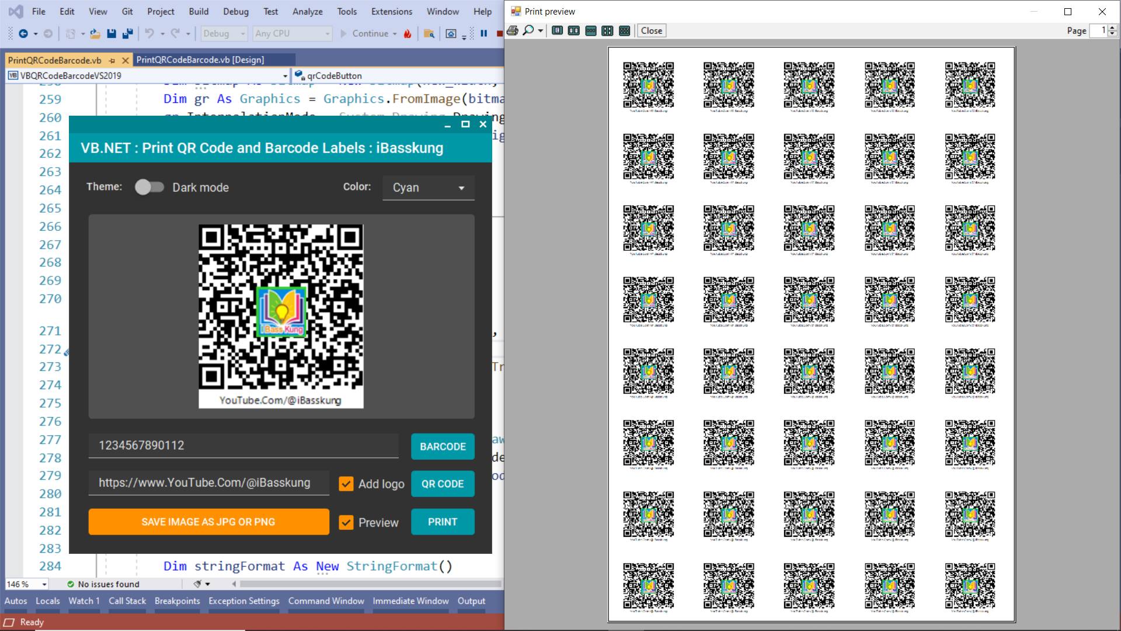Screen dimensions: 1121x631
Task: Toggle the Dark mode switch
Action: tap(149, 187)
